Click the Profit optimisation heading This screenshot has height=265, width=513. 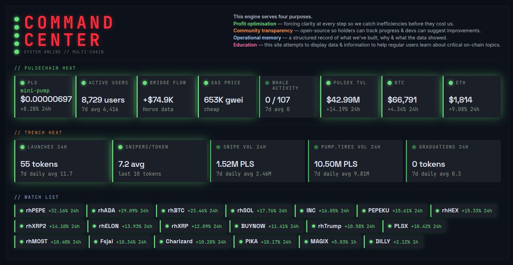[x=255, y=24]
